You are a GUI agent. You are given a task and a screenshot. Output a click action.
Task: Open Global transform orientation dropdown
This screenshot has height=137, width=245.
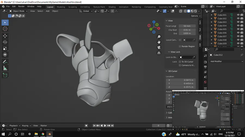pos(86,11)
